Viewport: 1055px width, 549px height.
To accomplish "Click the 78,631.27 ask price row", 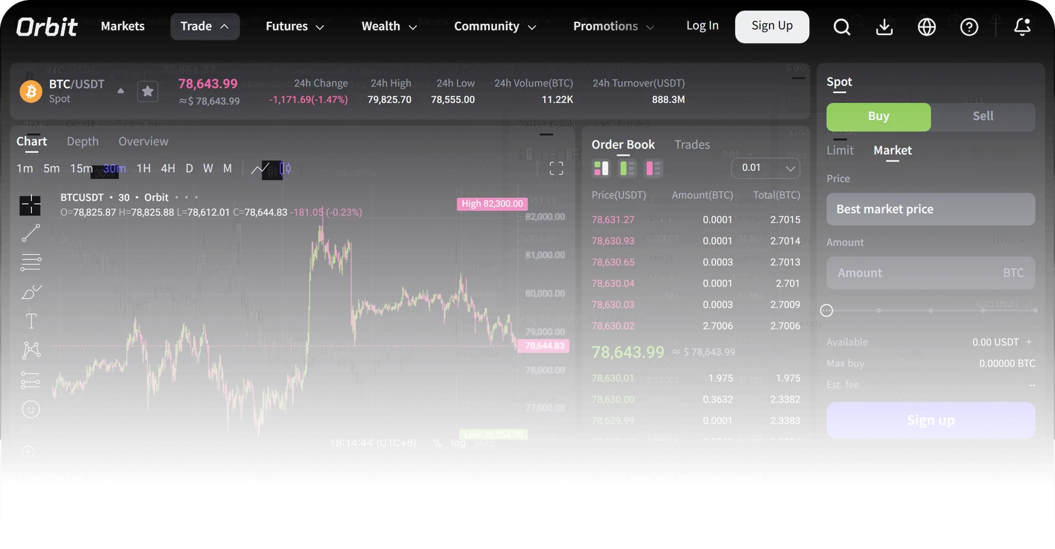I will [x=696, y=220].
